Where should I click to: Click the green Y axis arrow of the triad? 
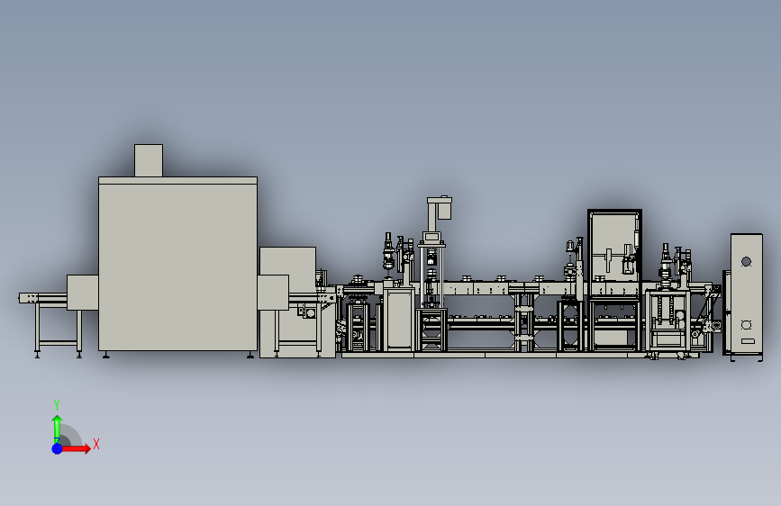coord(58,429)
